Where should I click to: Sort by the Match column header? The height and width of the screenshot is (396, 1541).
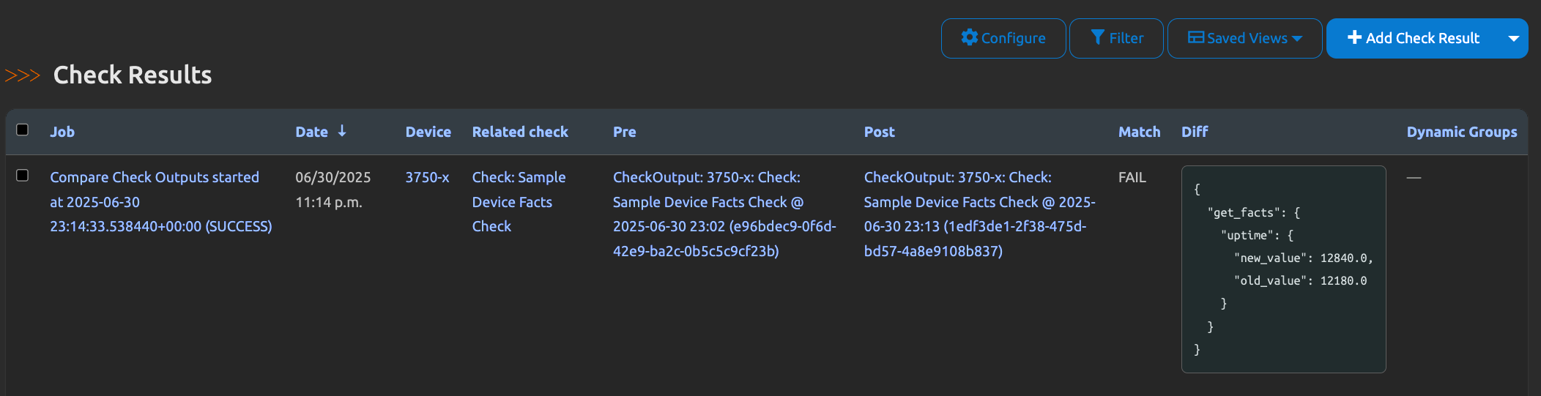(x=1139, y=132)
